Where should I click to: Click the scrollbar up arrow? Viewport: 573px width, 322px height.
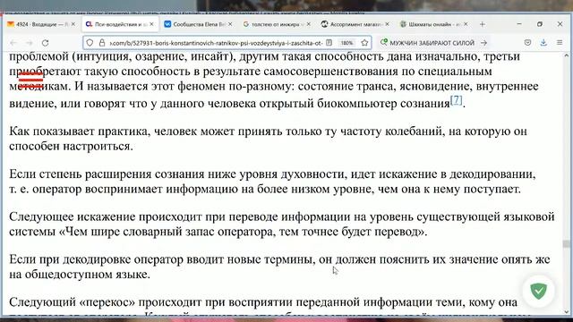pos(567,55)
